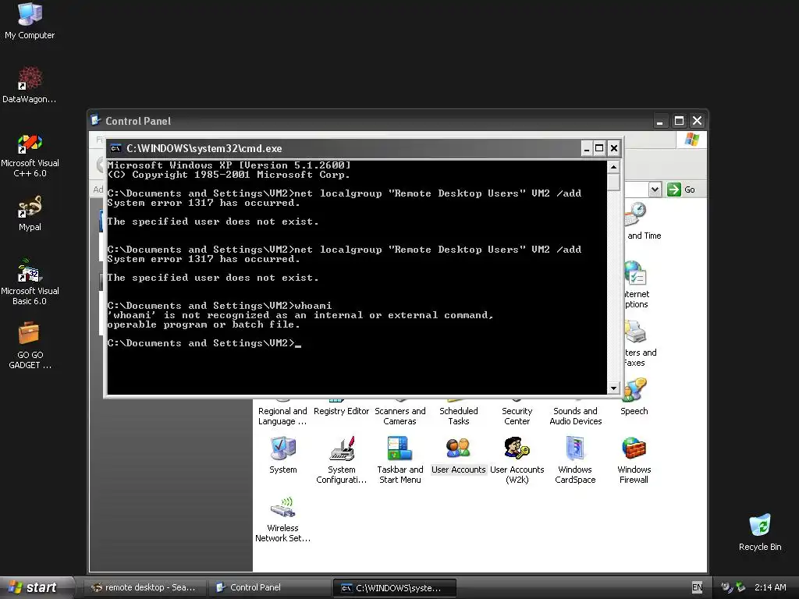Click cmd scrollbar down arrow
The height and width of the screenshot is (599, 799).
pyautogui.click(x=613, y=388)
